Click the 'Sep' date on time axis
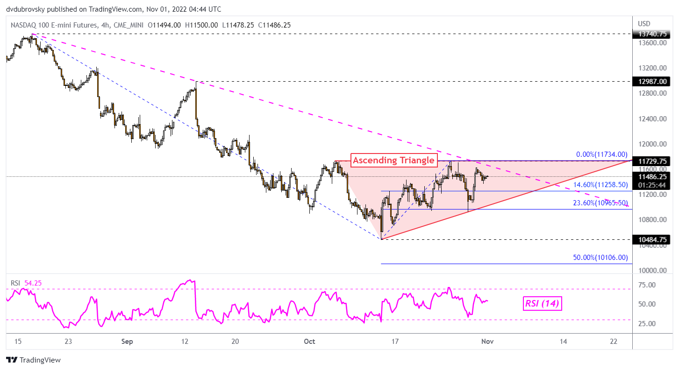The width and height of the screenshot is (679, 370). click(127, 342)
